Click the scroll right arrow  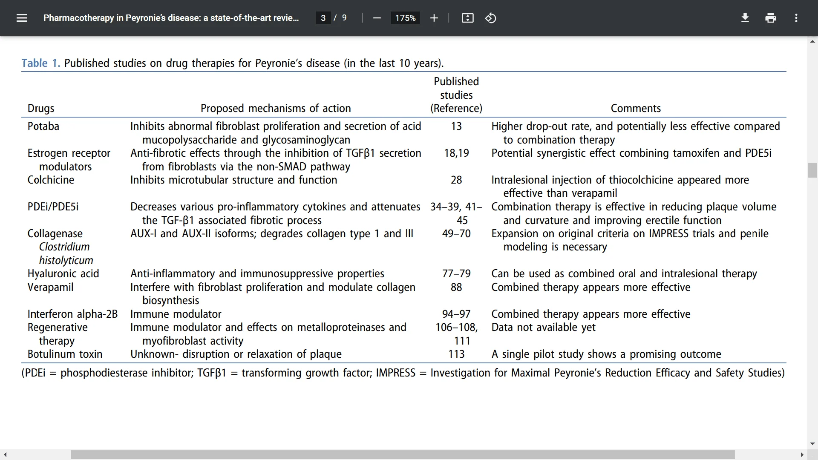pyautogui.click(x=802, y=455)
